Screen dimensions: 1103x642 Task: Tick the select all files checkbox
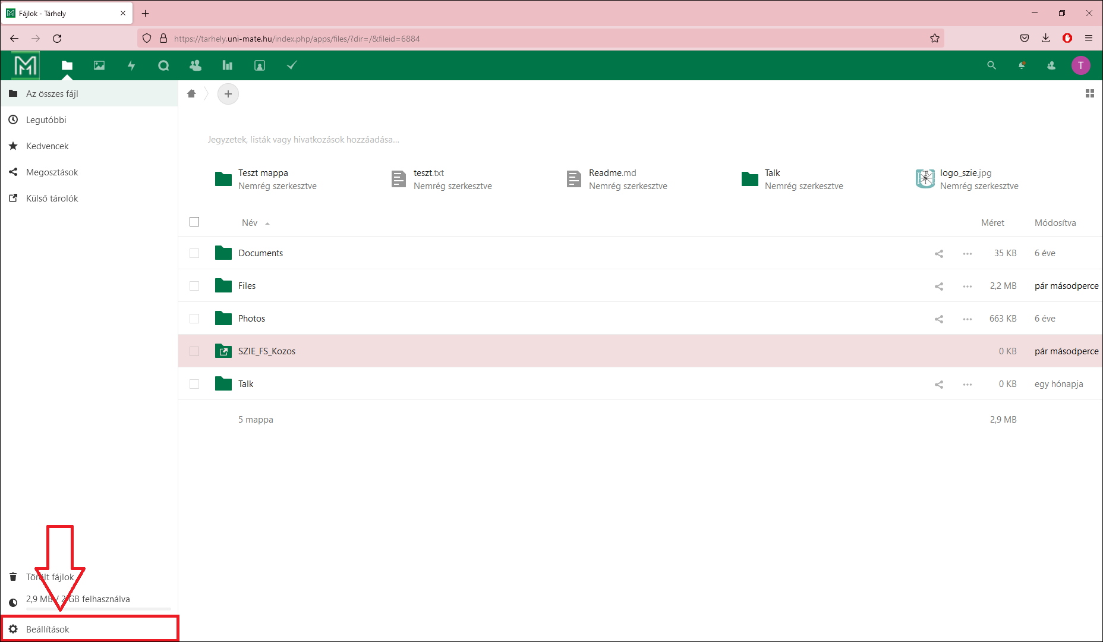(x=194, y=222)
